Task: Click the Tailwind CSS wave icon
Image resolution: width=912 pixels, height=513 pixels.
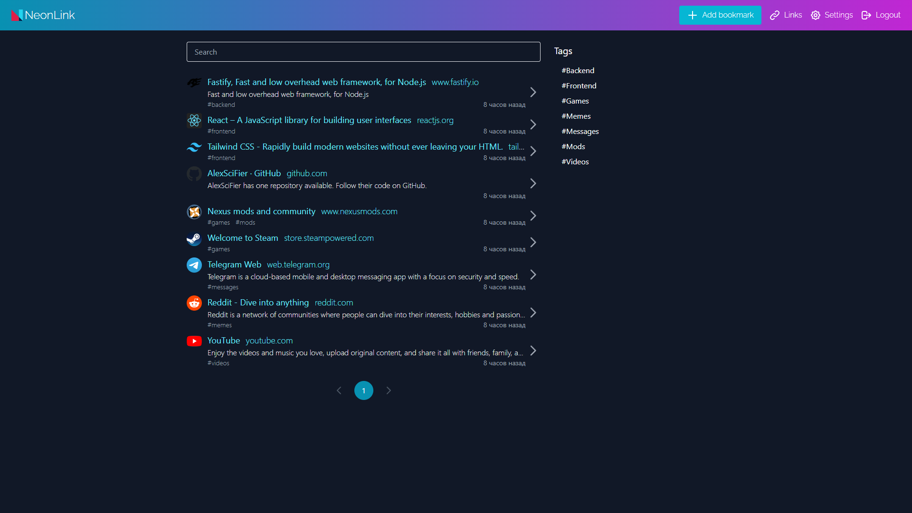Action: tap(194, 147)
